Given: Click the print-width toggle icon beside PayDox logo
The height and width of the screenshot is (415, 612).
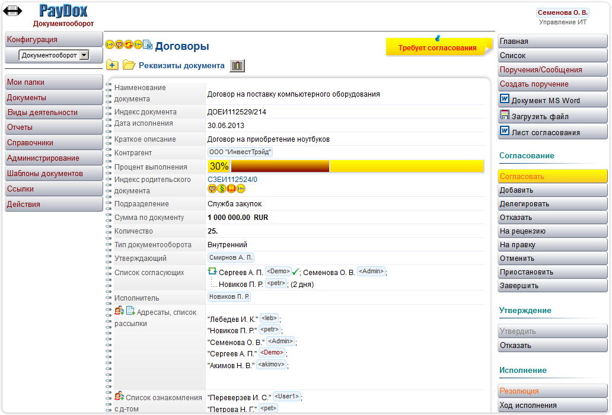Looking at the screenshot, I should 13,11.
